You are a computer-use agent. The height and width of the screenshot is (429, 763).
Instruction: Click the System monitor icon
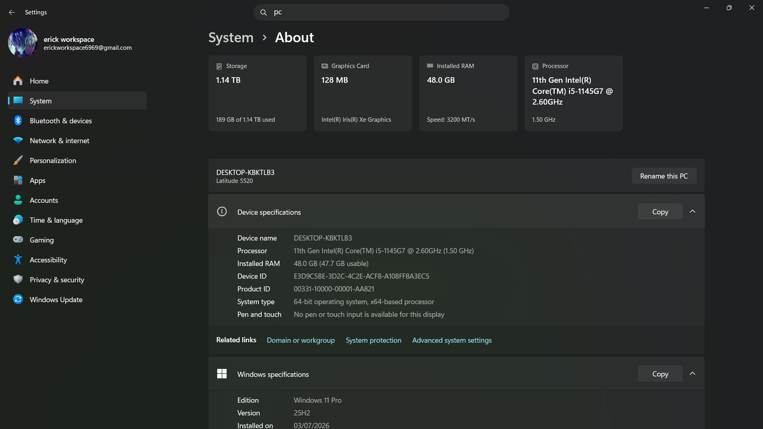18,101
